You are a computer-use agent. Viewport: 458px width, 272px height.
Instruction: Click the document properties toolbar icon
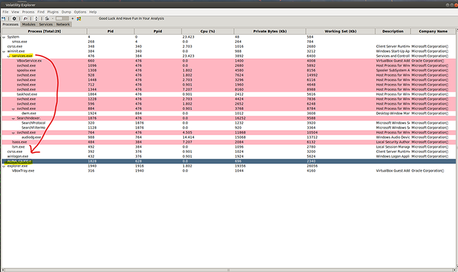(47, 18)
